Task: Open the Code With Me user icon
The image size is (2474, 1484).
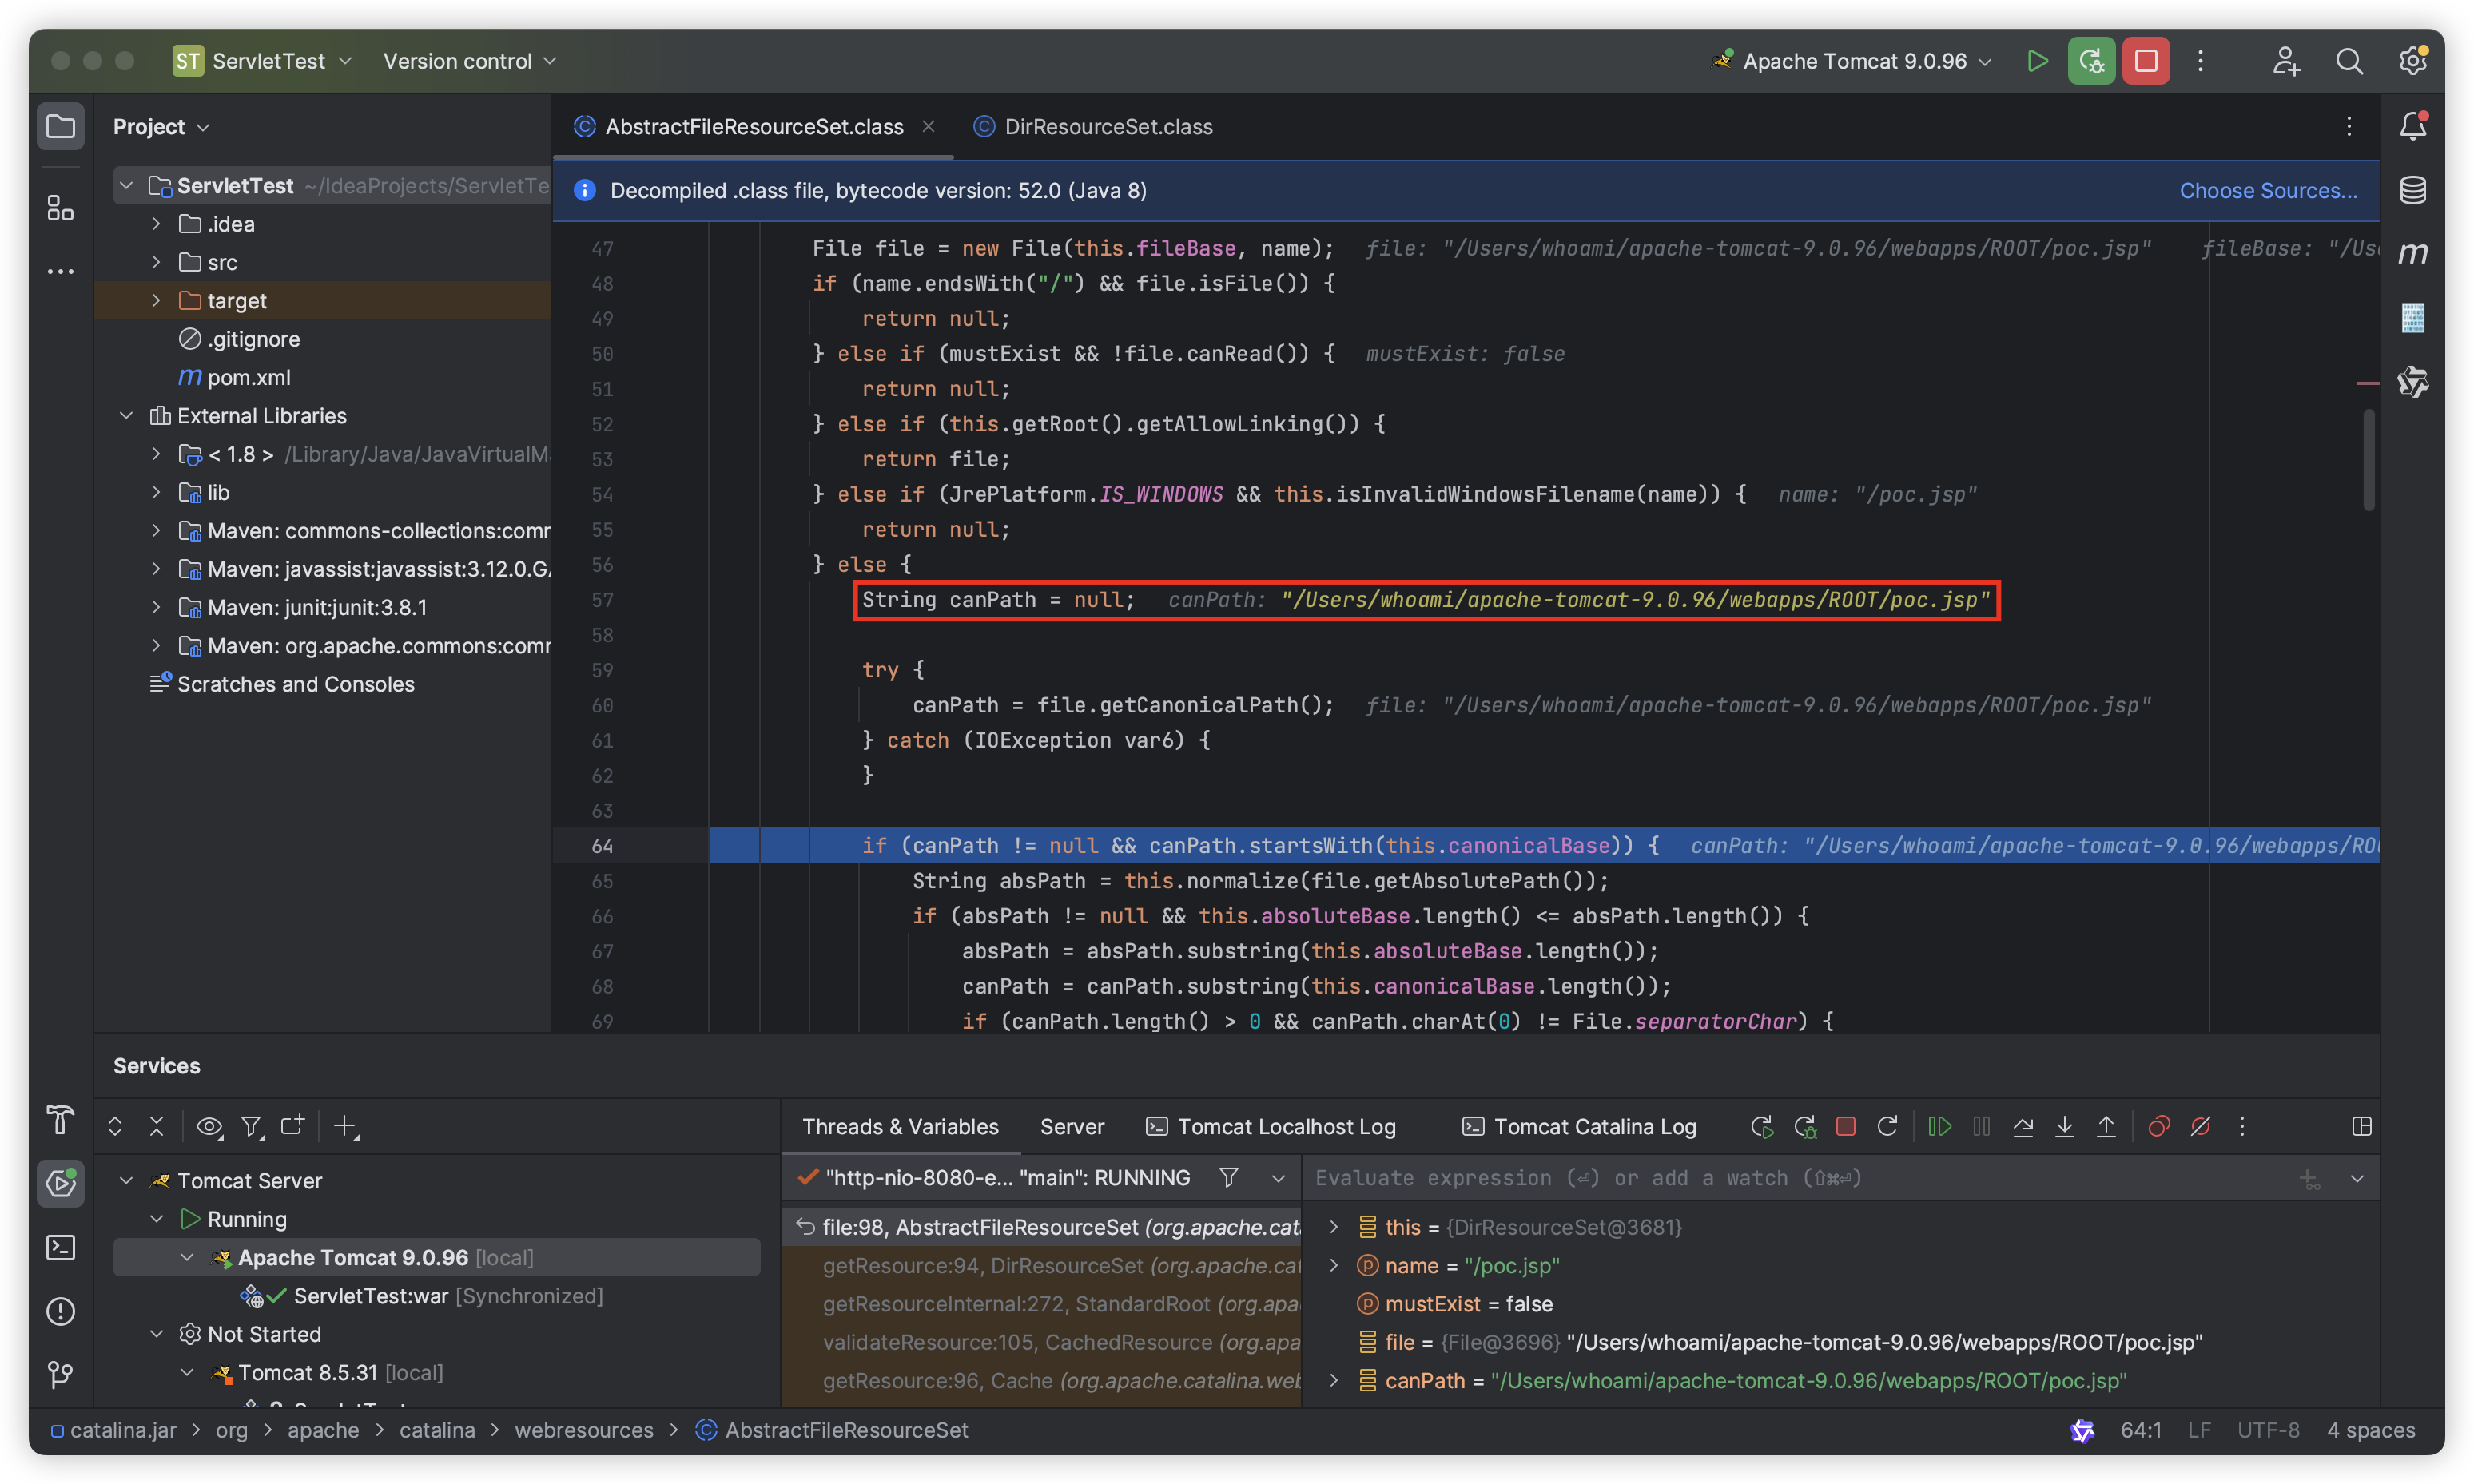Action: 2286,61
